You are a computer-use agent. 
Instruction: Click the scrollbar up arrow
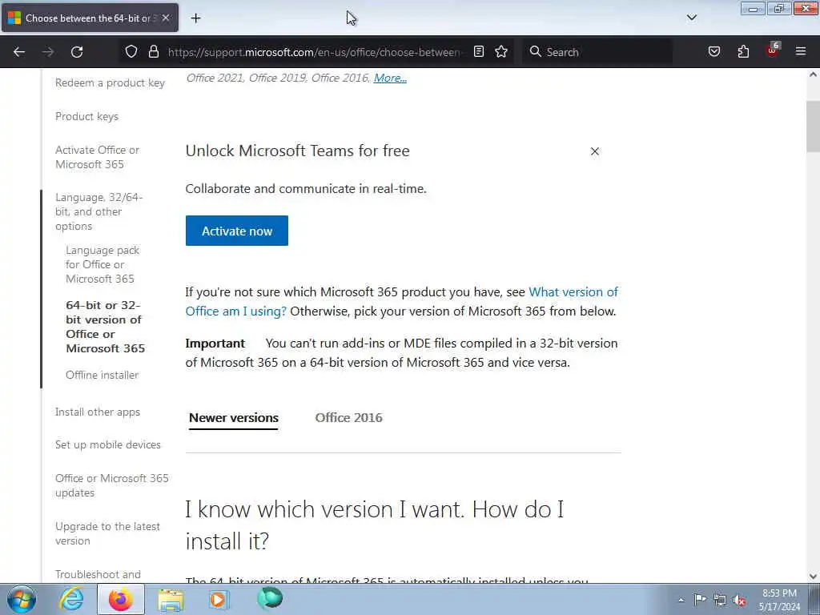(814, 74)
